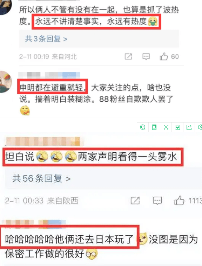The image size is (202, 266).
Task: Select the 两家声明看得一头雾水 comment text
Action: click(x=127, y=157)
